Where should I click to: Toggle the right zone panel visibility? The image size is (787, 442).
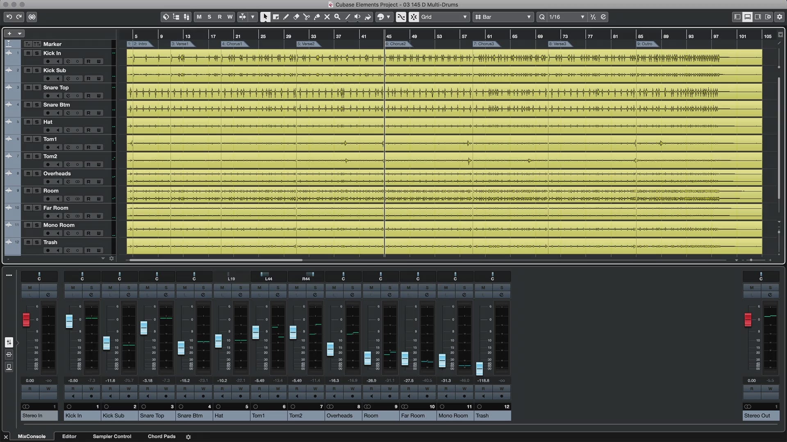[x=757, y=17]
